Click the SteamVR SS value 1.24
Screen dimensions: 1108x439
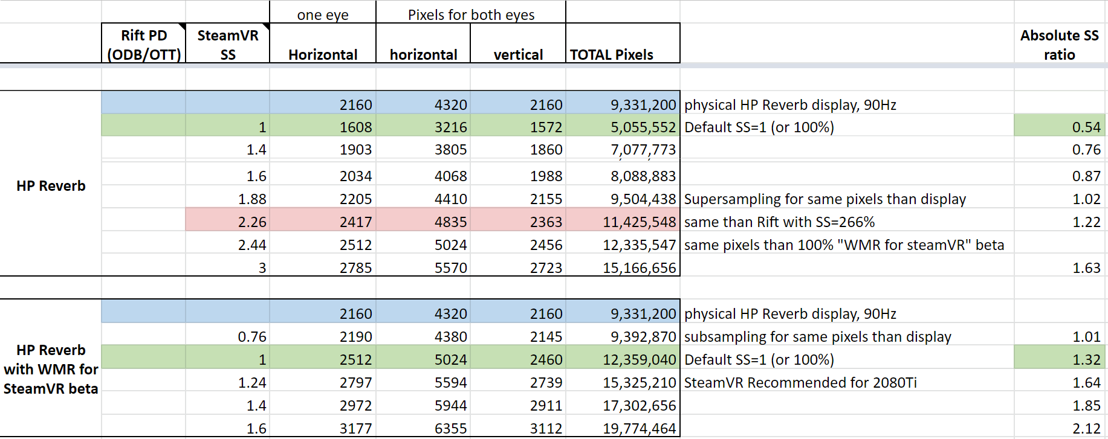(227, 380)
